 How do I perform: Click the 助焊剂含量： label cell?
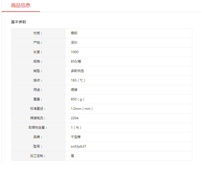coord(38,128)
